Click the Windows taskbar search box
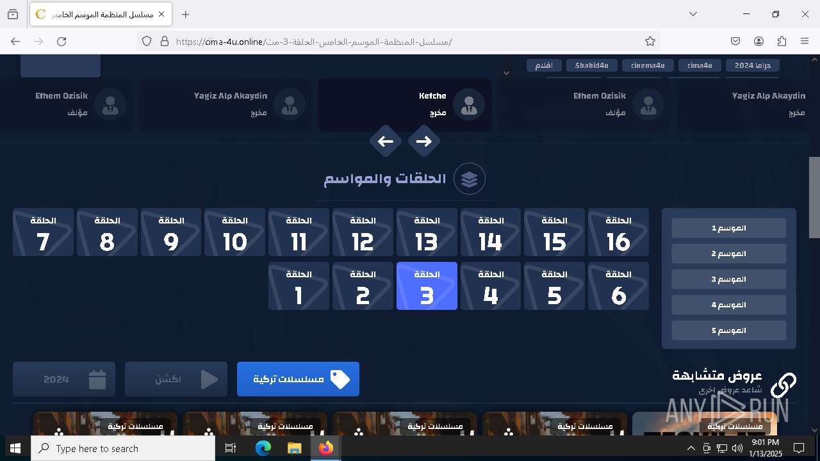This screenshot has width=820, height=461. point(123,448)
